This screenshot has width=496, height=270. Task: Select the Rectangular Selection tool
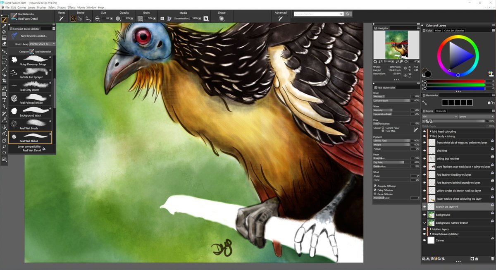[x=4, y=57]
